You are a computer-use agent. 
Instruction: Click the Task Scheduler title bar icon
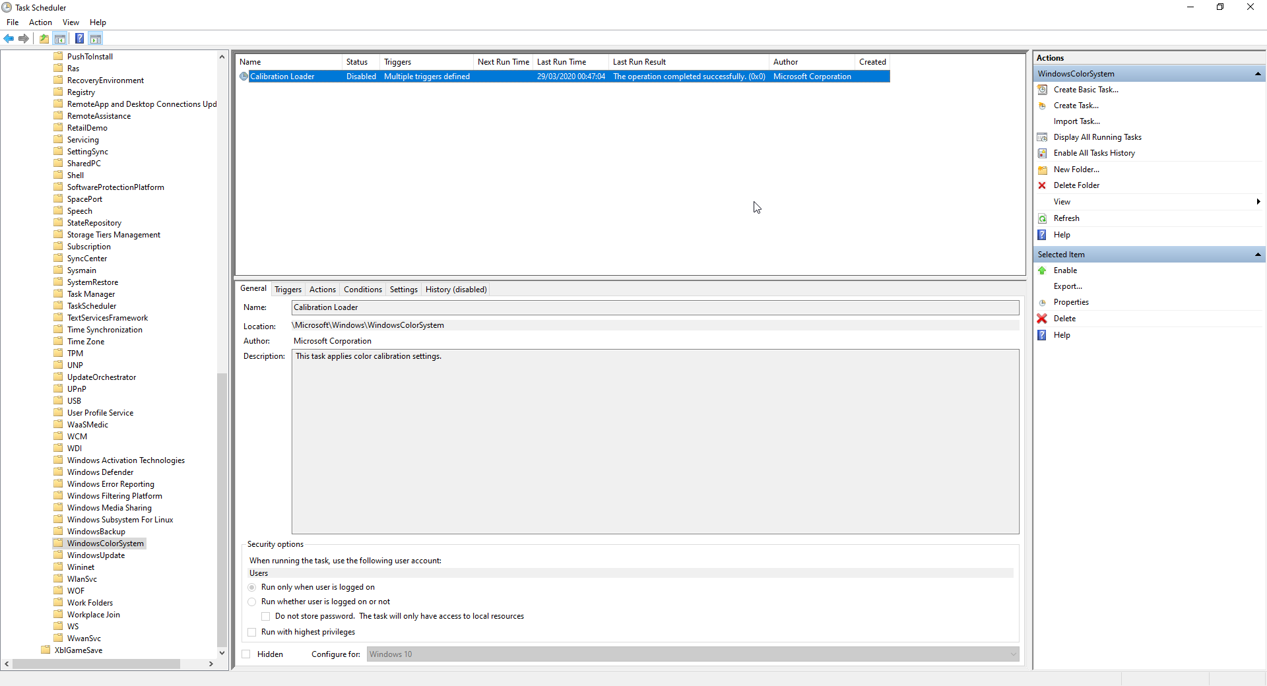click(x=7, y=7)
